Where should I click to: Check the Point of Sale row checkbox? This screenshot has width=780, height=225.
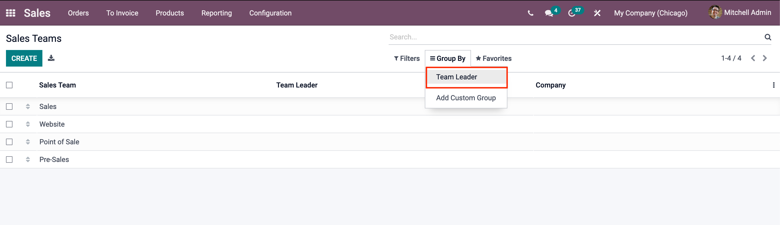tap(10, 142)
